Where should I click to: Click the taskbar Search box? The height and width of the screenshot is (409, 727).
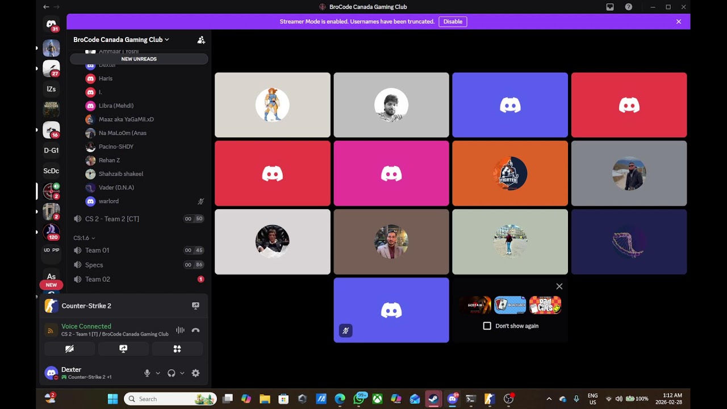coord(170,399)
